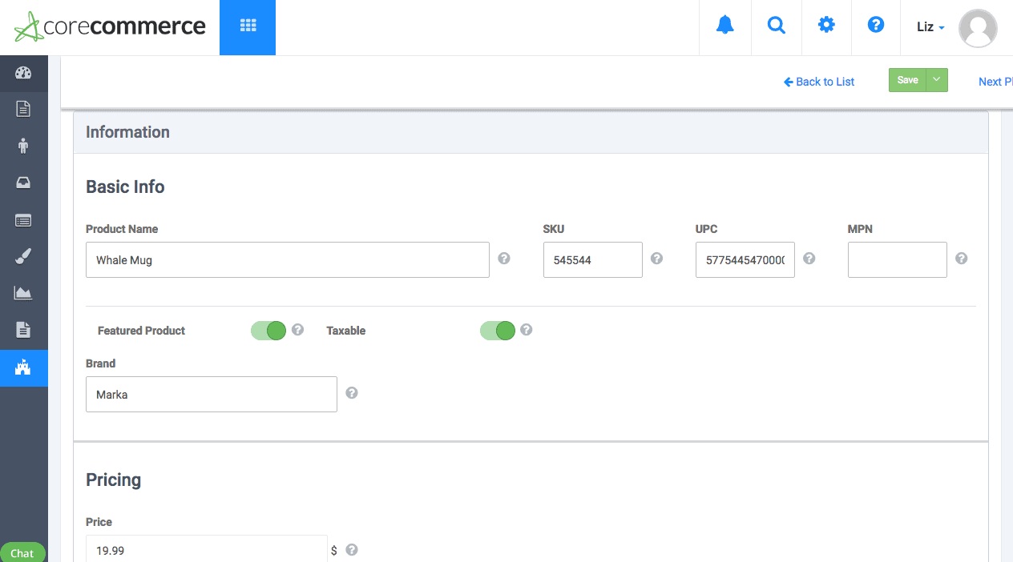The width and height of the screenshot is (1013, 562).
Task: Open notifications bell
Action: click(x=725, y=26)
